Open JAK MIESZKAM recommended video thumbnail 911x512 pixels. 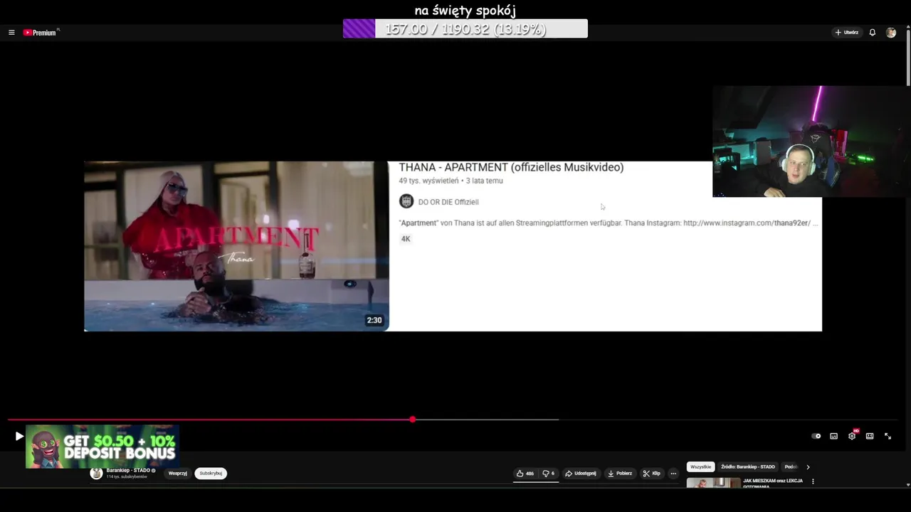click(x=713, y=483)
